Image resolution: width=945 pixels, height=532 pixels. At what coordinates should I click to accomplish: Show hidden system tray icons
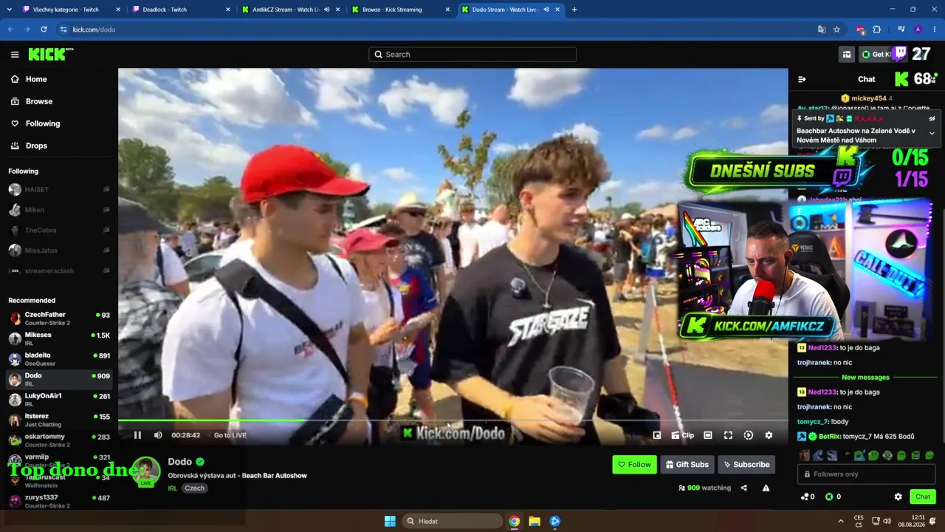click(x=840, y=521)
